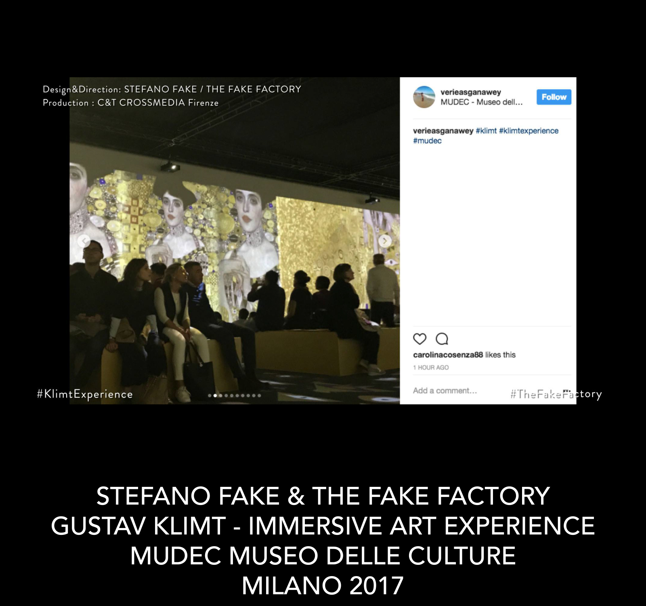Go to next photo with right arrow
Screen dimensions: 646x606
click(385, 241)
